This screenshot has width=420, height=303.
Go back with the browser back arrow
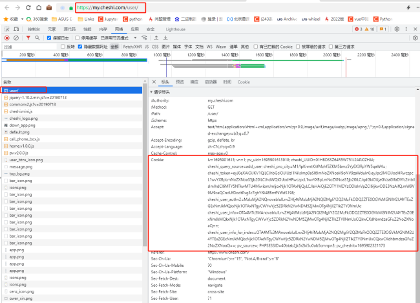[x=7, y=8]
